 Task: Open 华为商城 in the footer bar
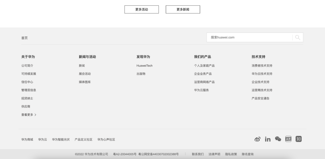(27, 139)
